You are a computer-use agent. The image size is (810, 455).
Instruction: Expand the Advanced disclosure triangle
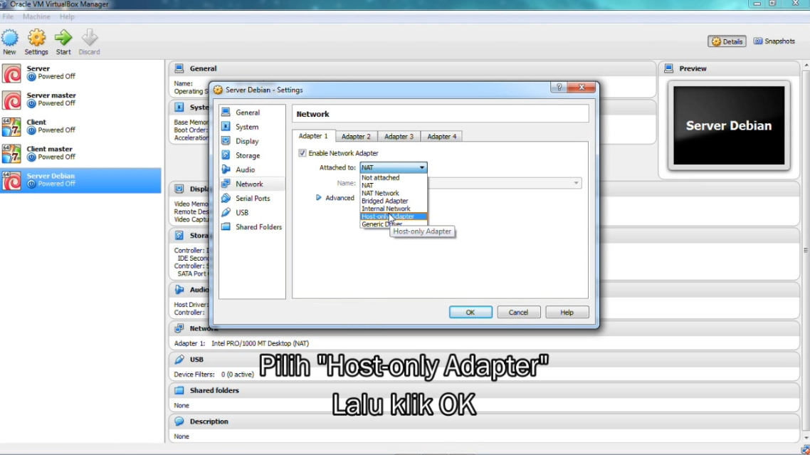[x=319, y=197]
